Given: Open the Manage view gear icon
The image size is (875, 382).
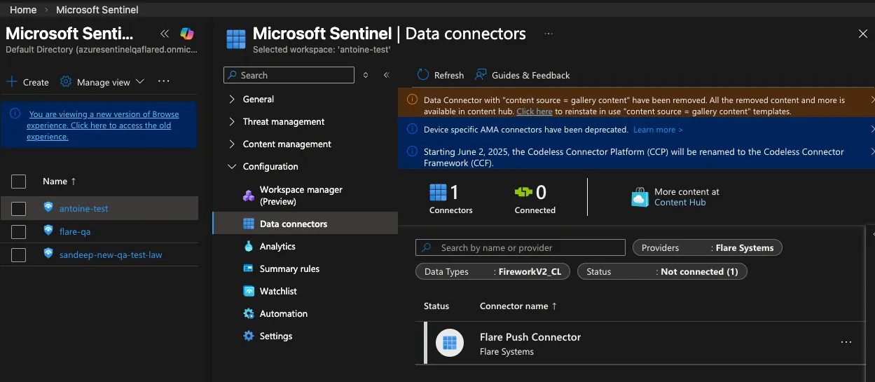Looking at the screenshot, I should point(66,82).
